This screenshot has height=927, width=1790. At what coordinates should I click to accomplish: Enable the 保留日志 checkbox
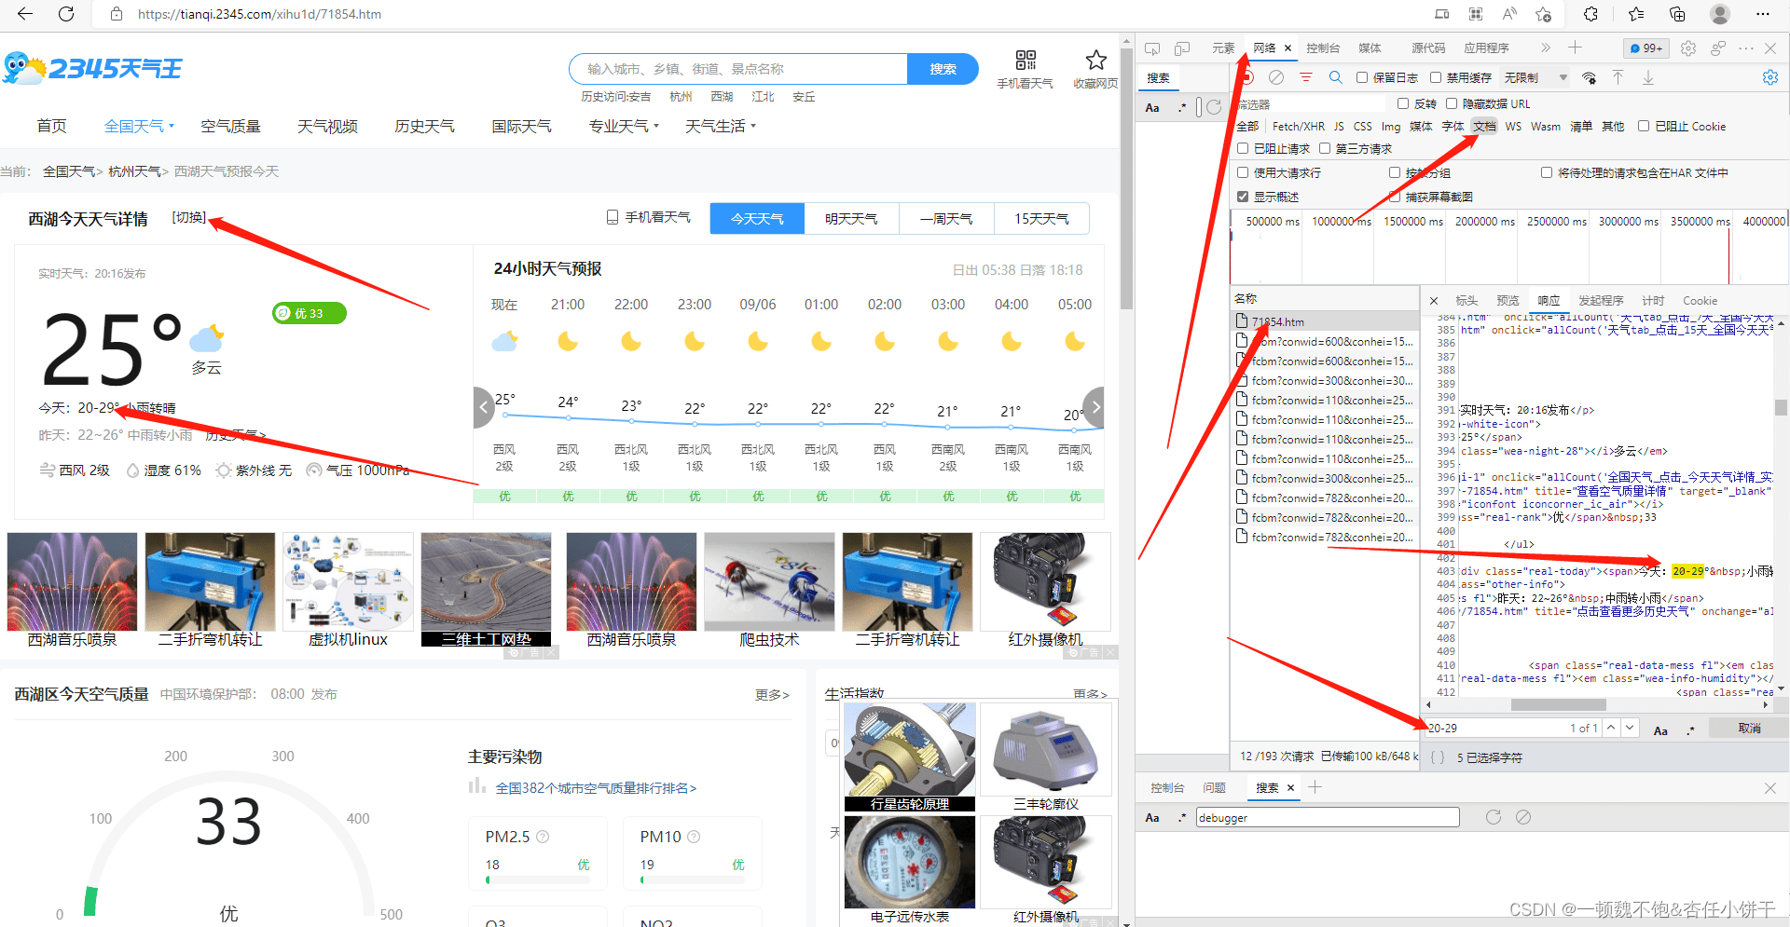tap(1362, 77)
